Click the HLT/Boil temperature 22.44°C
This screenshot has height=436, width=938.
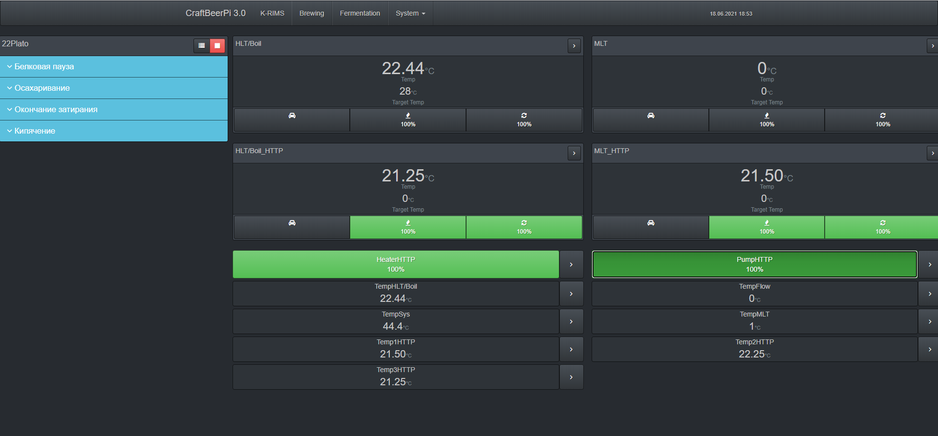[x=408, y=68]
